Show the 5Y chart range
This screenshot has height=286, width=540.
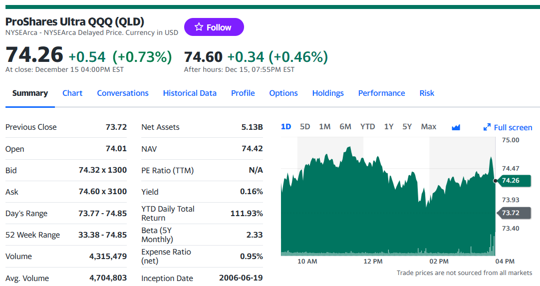coord(407,127)
